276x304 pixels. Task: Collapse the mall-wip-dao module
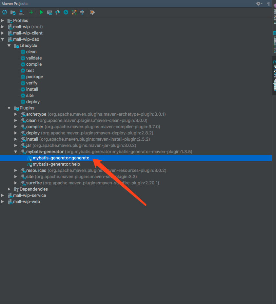(x=3, y=39)
